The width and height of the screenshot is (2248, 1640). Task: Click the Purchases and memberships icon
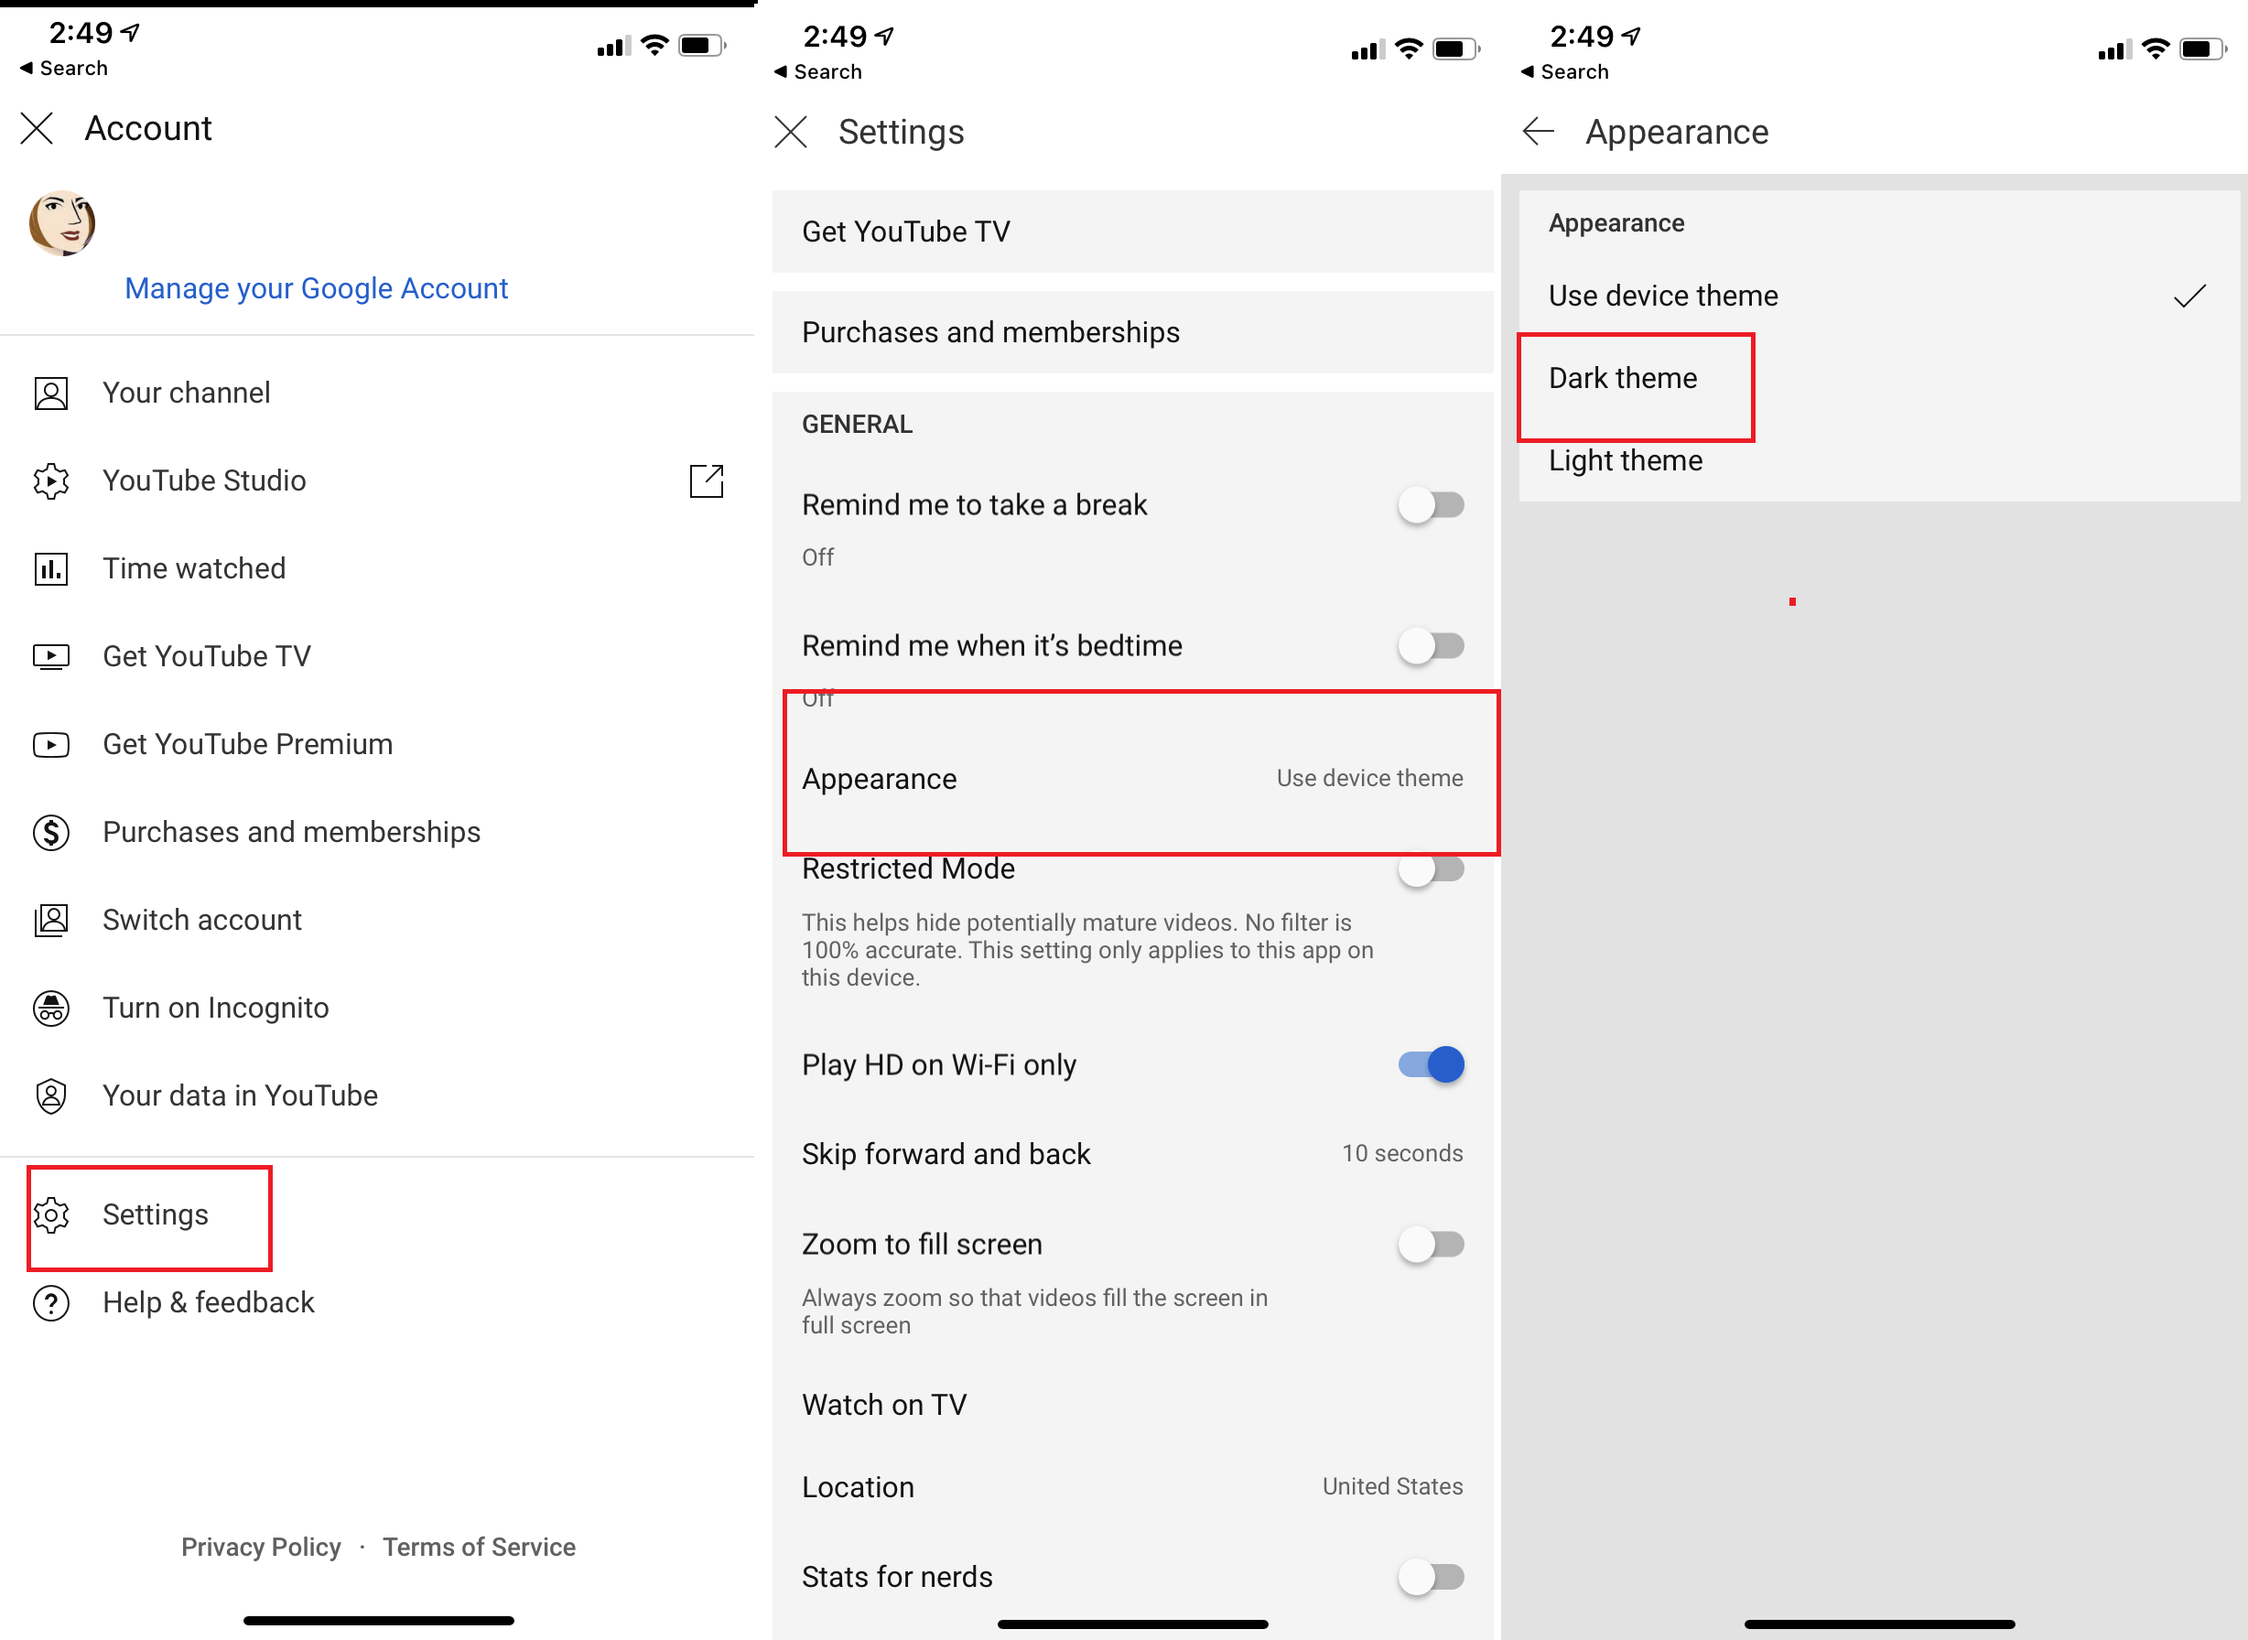tap(52, 830)
